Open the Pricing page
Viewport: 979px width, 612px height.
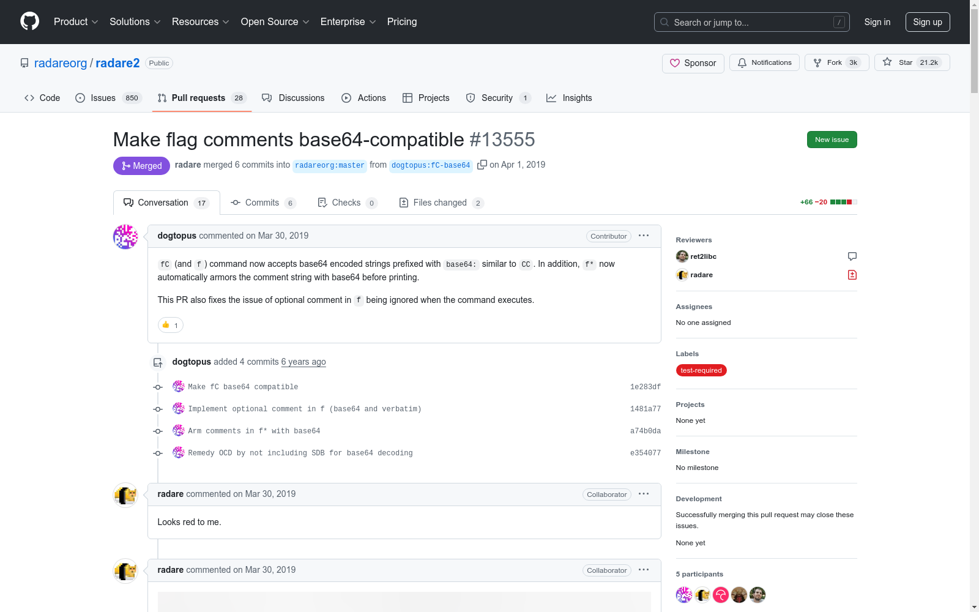point(402,22)
